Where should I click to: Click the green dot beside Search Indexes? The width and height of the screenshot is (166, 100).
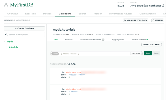click(x=147, y=40)
